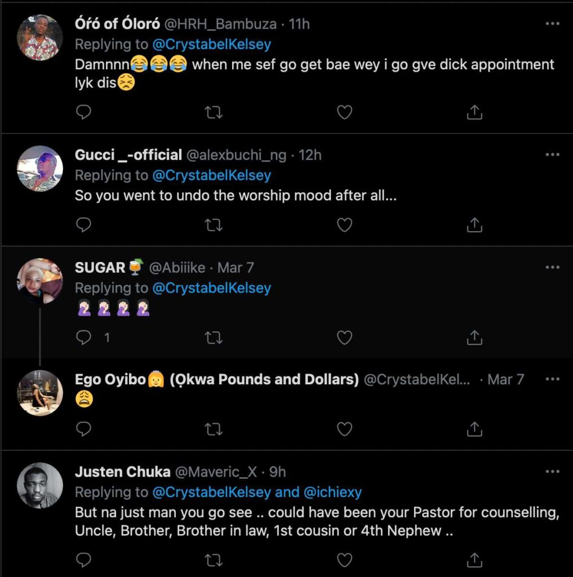Open SUGAR's profile picture

click(39, 280)
